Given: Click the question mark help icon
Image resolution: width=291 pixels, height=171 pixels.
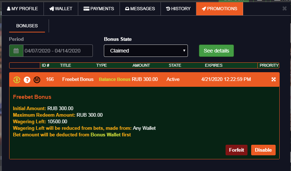Looking at the screenshot, I should pyautogui.click(x=27, y=79).
